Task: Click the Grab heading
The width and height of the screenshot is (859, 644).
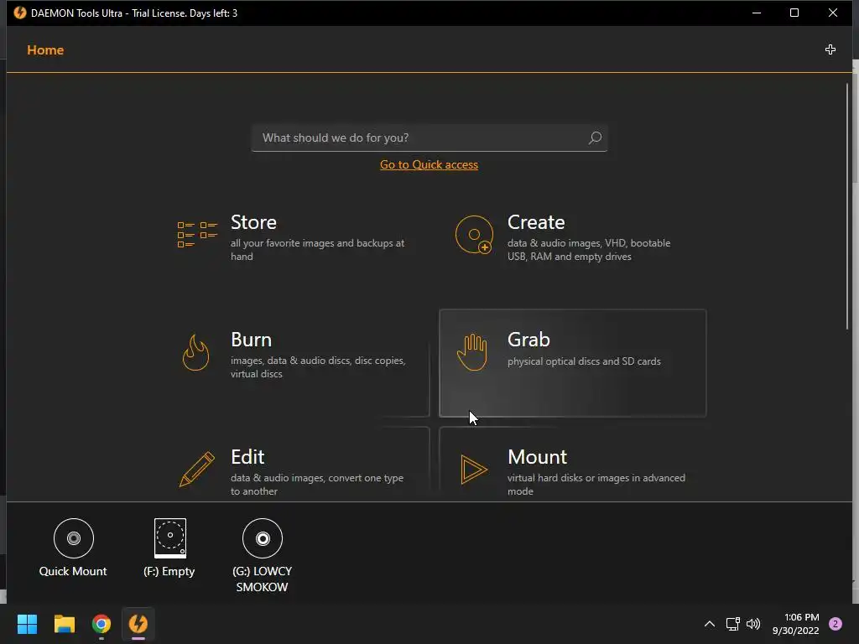Action: [528, 340]
